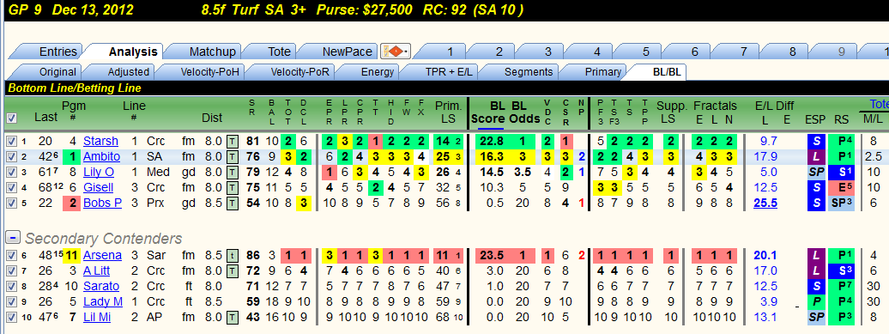Viewport: 889px width, 334px height.
Task: Toggle checkbox for row 6 Arsena
Action: click(12, 256)
